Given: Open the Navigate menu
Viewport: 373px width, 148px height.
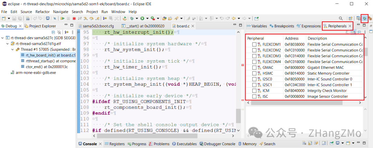Looking at the screenshot, I should [61, 12].
